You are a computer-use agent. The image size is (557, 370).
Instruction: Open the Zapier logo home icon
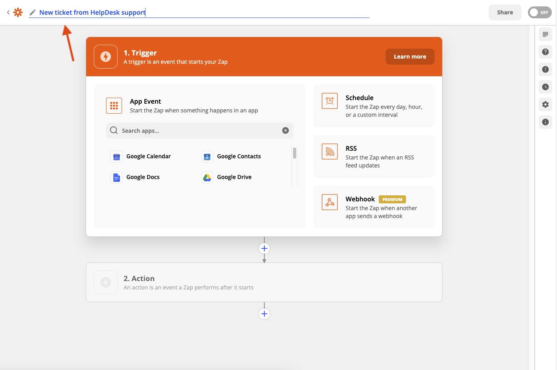coord(18,12)
